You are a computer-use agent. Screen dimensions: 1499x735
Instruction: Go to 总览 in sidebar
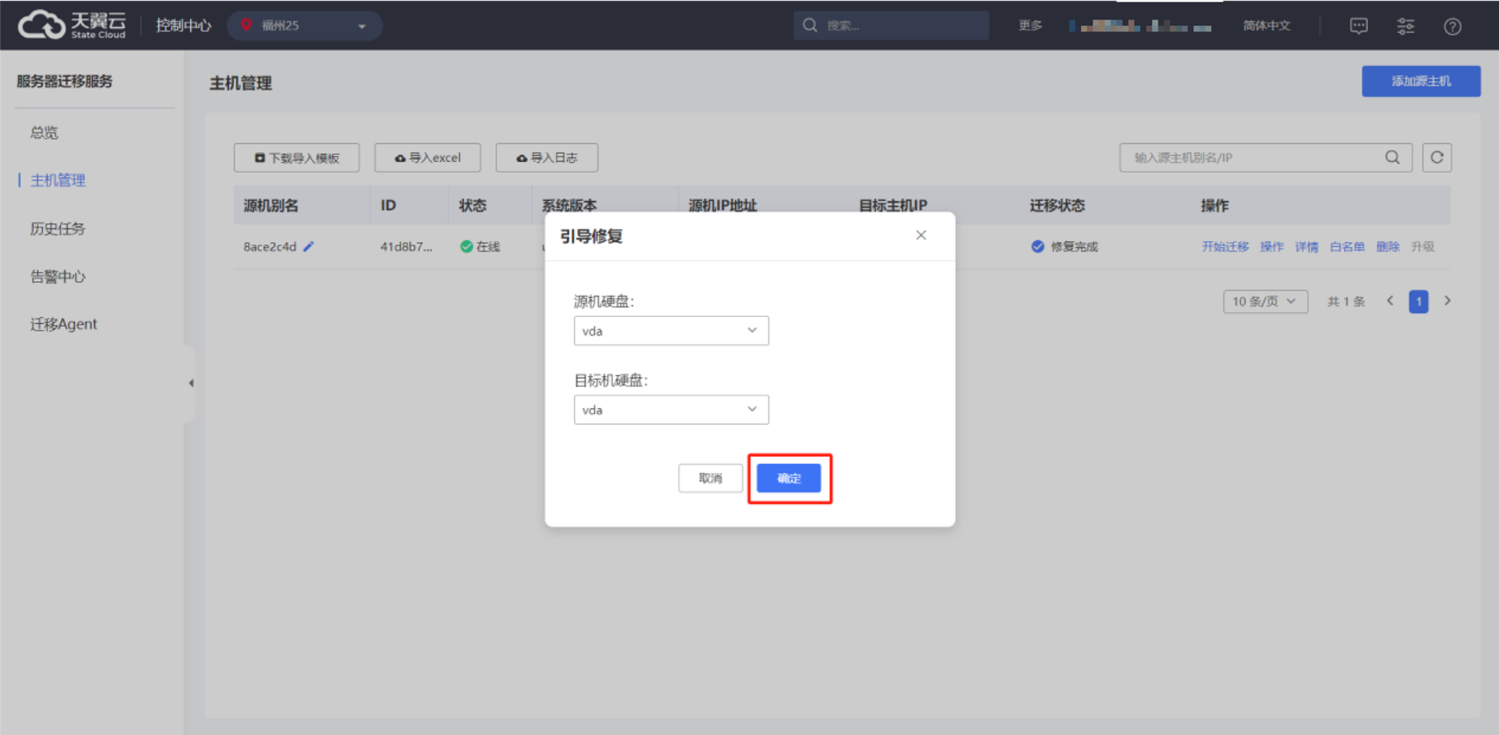[44, 133]
